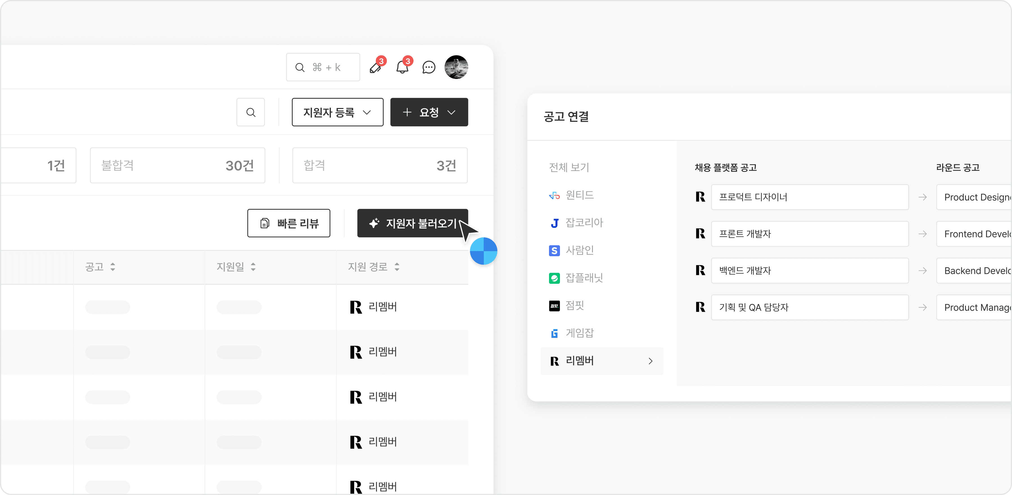Click the 백엔드 개발자 posting field
The width and height of the screenshot is (1012, 495).
(x=810, y=271)
